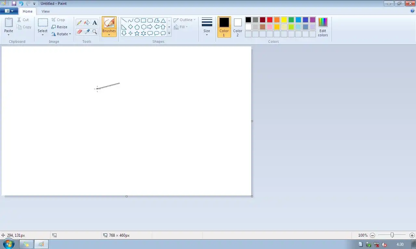Choose the Right arrow shape

point(150,27)
